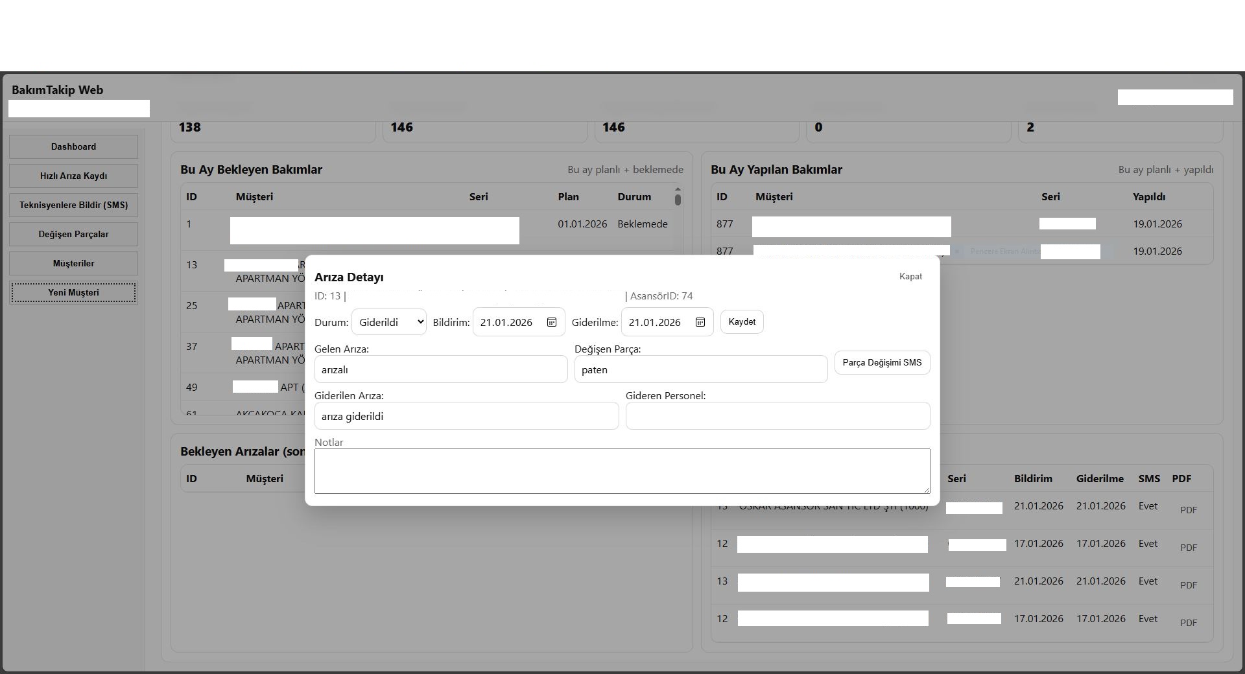Go to Dashboard in the sidebar
The height and width of the screenshot is (674, 1245).
[x=73, y=147]
